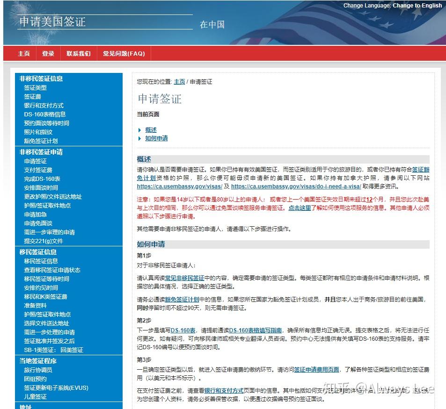
Task: Open sidebar item 银行和支付方式
Action: [44, 105]
